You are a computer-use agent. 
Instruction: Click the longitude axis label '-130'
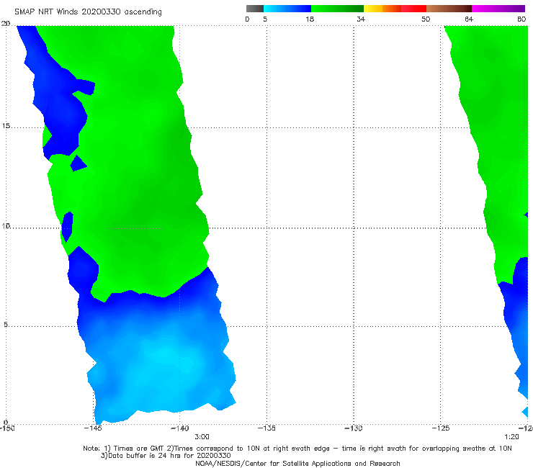point(354,428)
